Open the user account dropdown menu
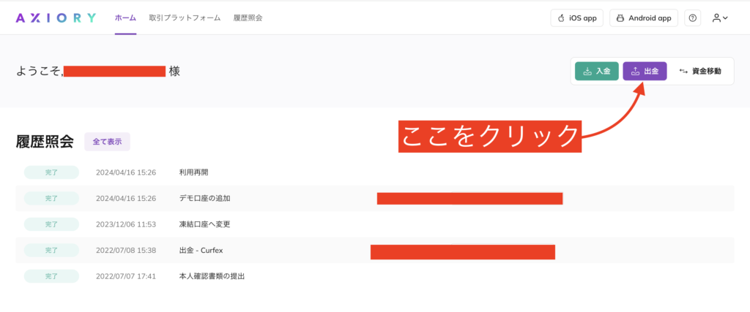The image size is (750, 312). coord(719,18)
